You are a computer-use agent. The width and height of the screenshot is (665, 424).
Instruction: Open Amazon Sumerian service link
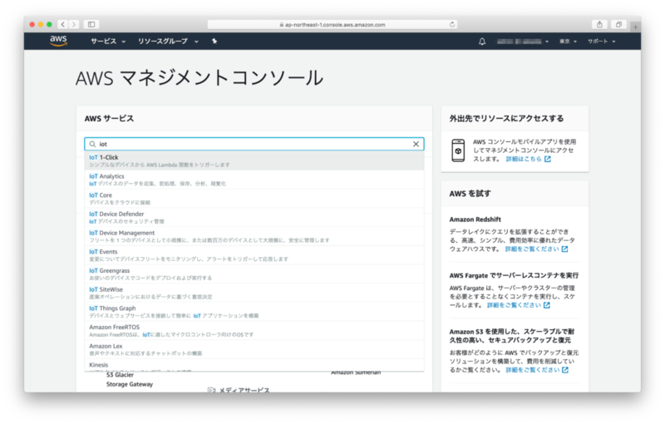356,373
